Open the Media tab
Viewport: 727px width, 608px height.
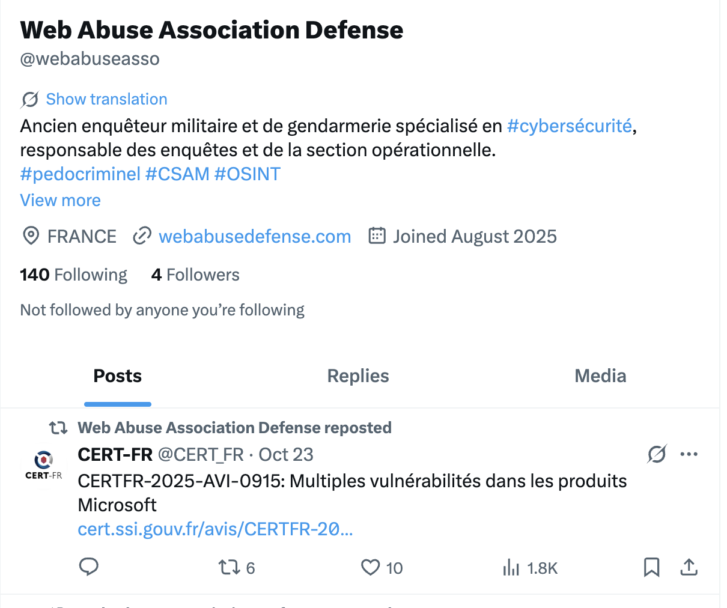pos(600,375)
